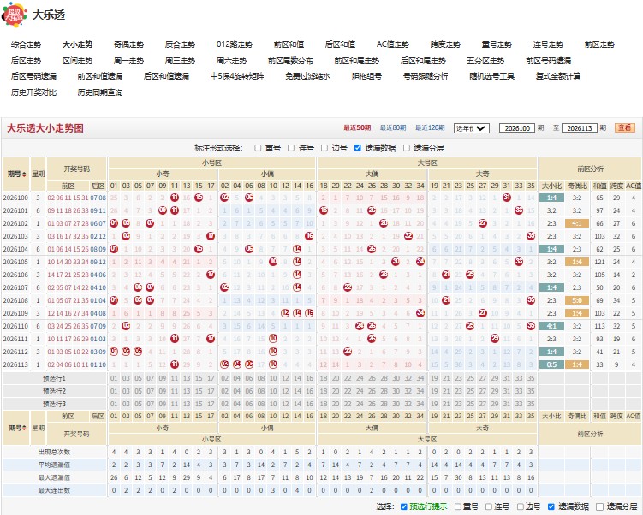The height and width of the screenshot is (515, 643).
Task: Select the 大小走势 menu item
Action: (78, 44)
